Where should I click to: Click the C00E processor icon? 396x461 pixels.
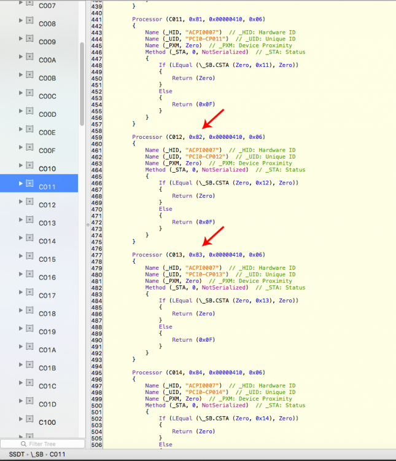click(29, 129)
